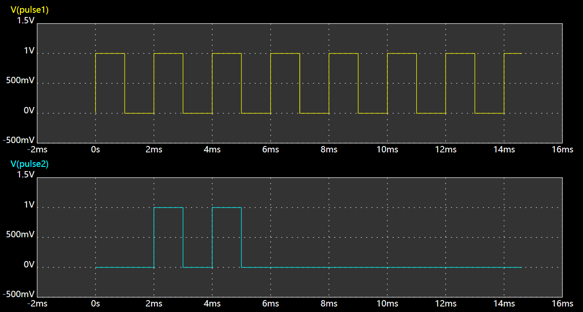The width and height of the screenshot is (583, 312).
Task: Click the top of the second cyan pulse at 4ms
Action: (227, 208)
